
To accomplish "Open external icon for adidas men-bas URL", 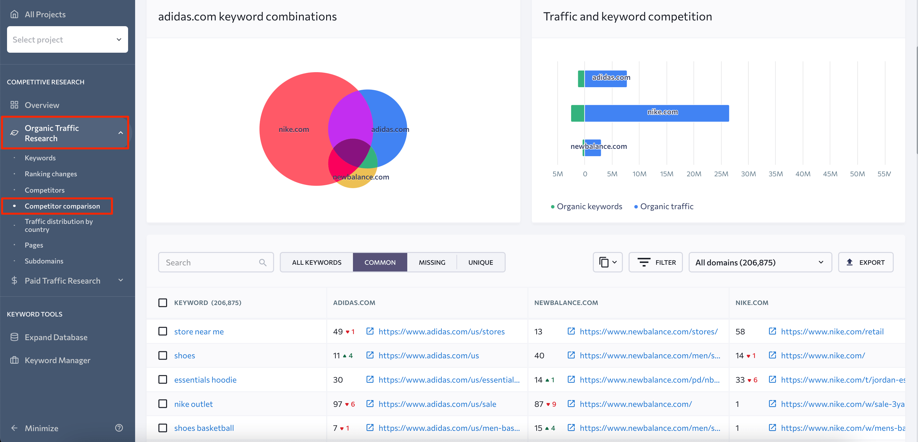I will (370, 427).
